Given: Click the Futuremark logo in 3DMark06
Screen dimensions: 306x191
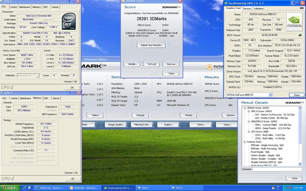Looking at the screenshot, I should [209, 67].
